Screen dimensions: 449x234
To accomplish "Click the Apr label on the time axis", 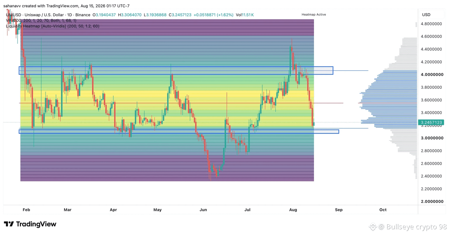I will 113,210.
